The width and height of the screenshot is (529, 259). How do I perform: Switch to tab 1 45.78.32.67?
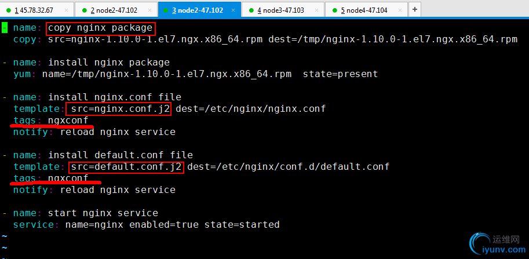click(x=37, y=10)
